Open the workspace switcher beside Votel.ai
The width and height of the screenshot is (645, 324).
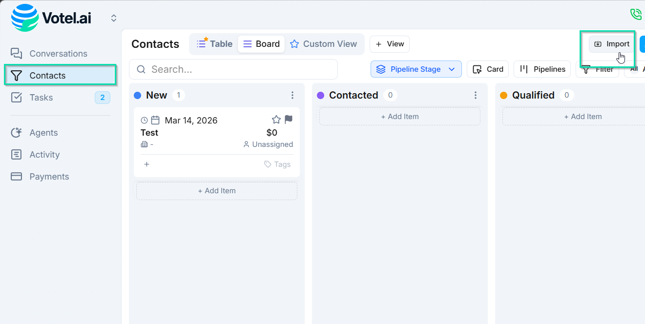coord(113,18)
